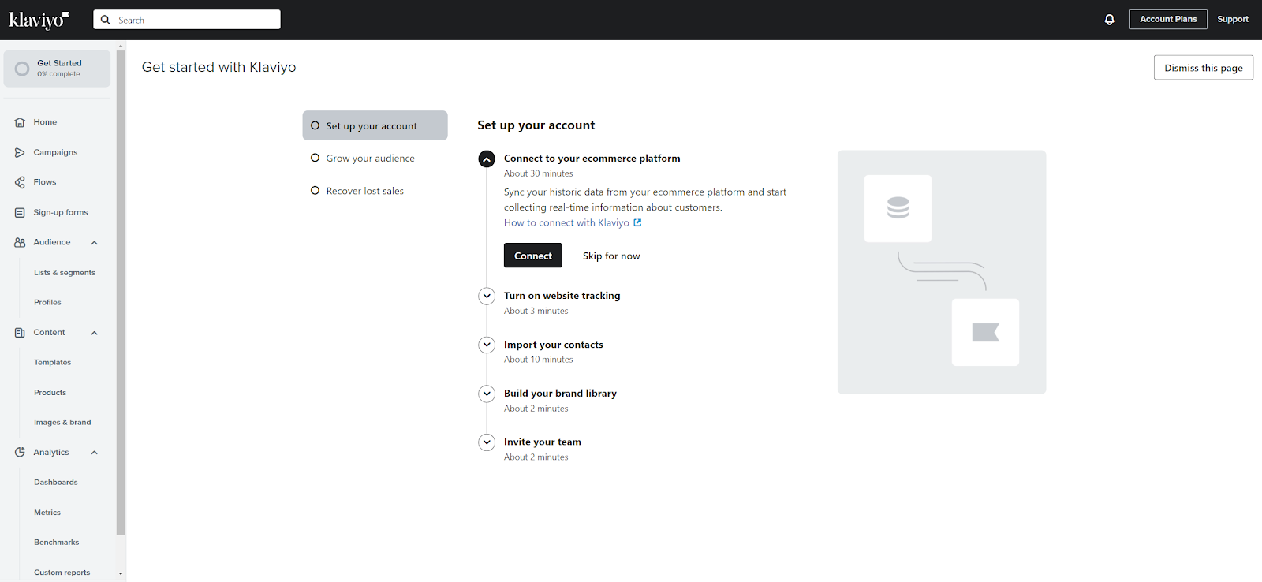The width and height of the screenshot is (1262, 582).
Task: Expand the Turn on website tracking section
Action: [487, 296]
